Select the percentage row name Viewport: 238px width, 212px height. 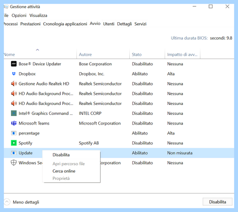(29, 133)
